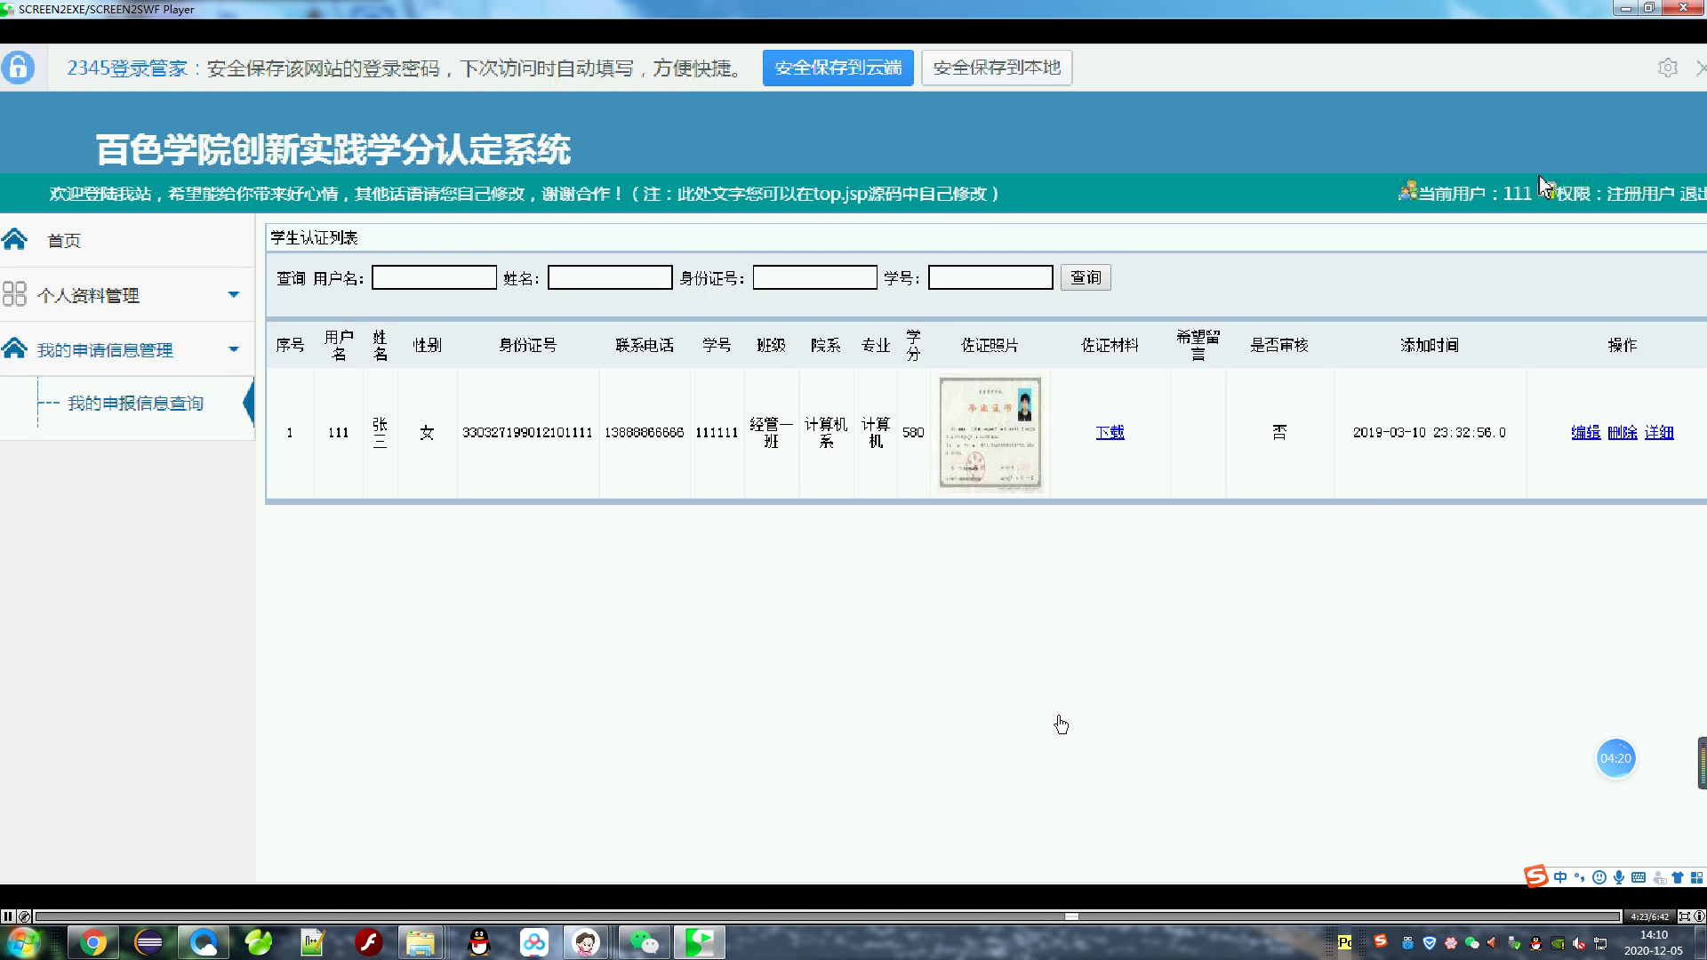Click the Sogou input method S logo
1707x960 pixels.
tap(1536, 876)
